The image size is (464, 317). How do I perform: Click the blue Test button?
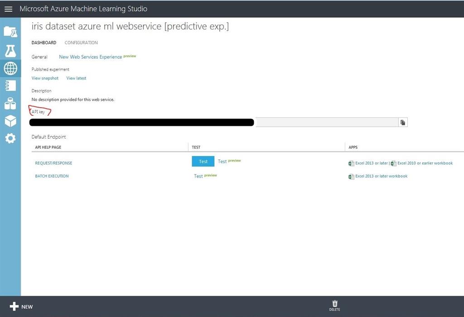(x=203, y=161)
